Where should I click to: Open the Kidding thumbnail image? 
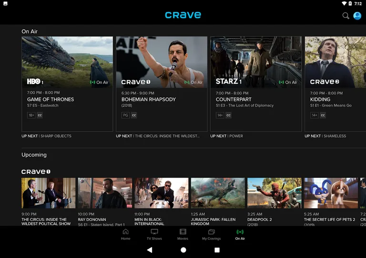pos(335,62)
